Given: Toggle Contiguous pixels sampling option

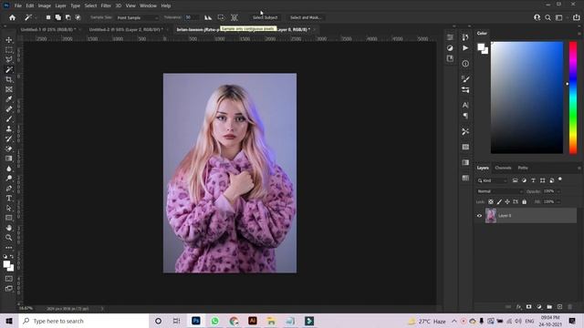Looking at the screenshot, I should 221,17.
